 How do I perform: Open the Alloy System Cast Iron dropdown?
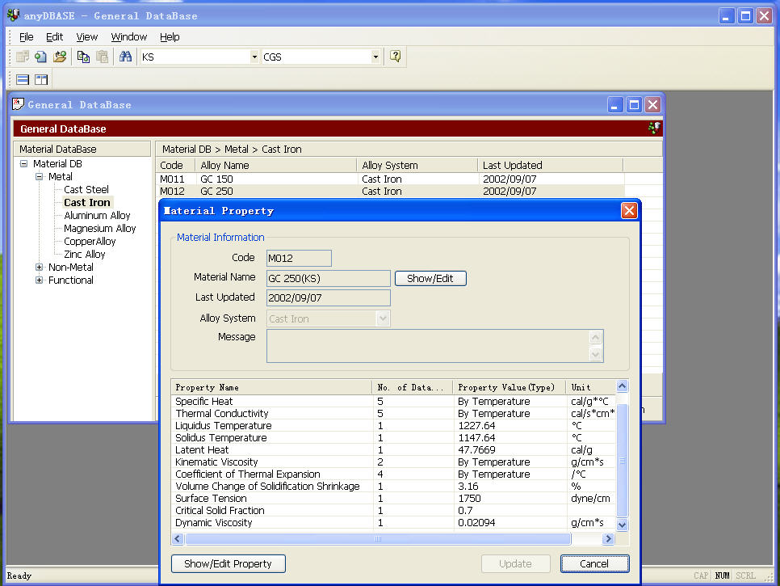pos(383,318)
